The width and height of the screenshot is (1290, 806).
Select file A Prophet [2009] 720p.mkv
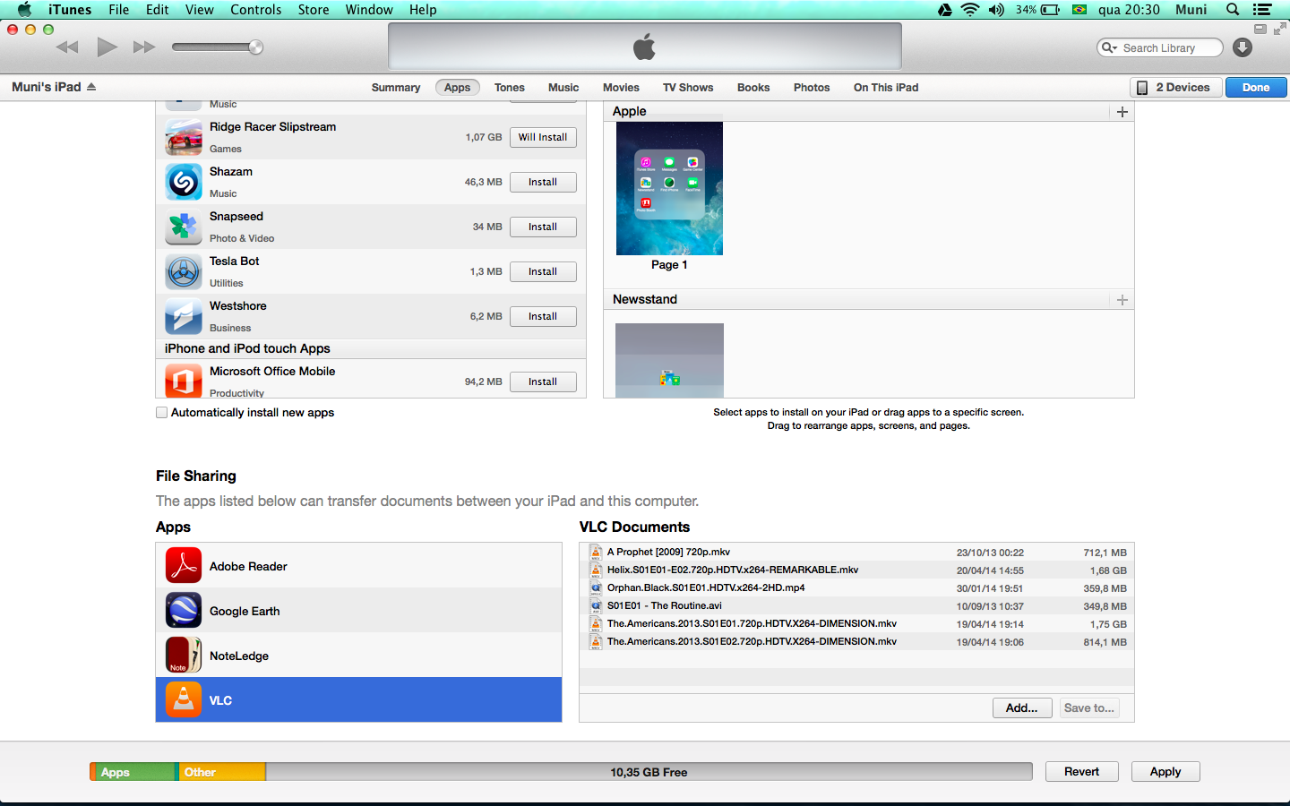856,553
